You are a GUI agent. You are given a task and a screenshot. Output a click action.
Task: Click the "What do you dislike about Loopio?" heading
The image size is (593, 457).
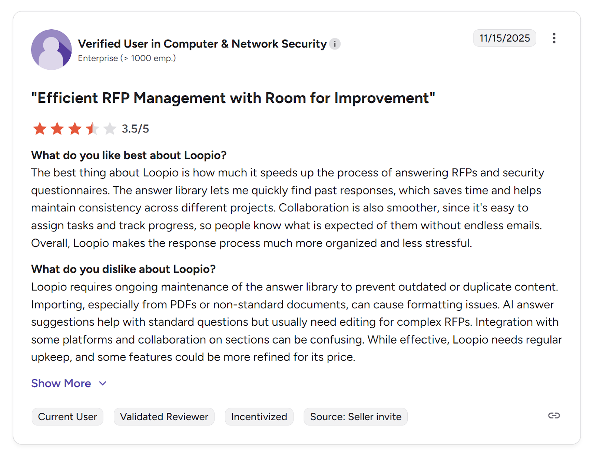point(123,269)
